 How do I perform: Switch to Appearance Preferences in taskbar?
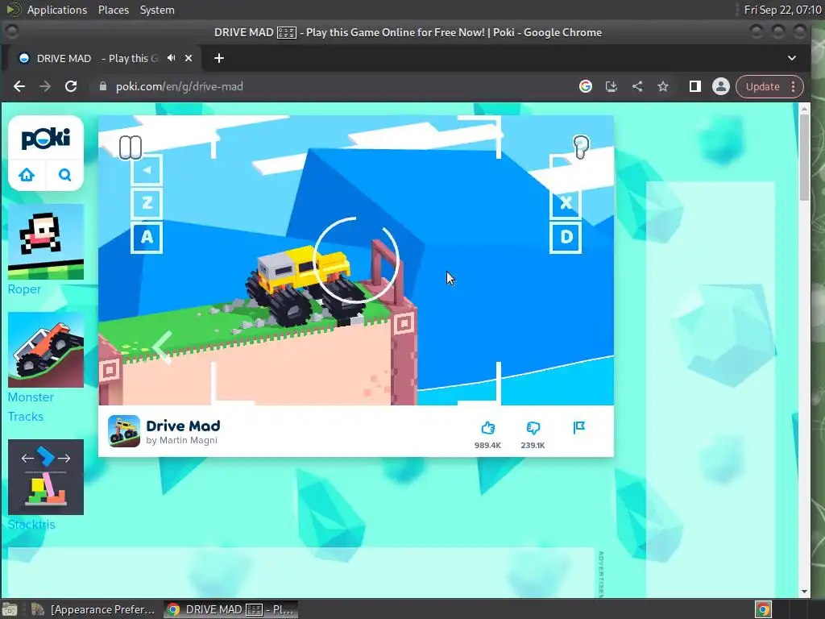[93, 609]
